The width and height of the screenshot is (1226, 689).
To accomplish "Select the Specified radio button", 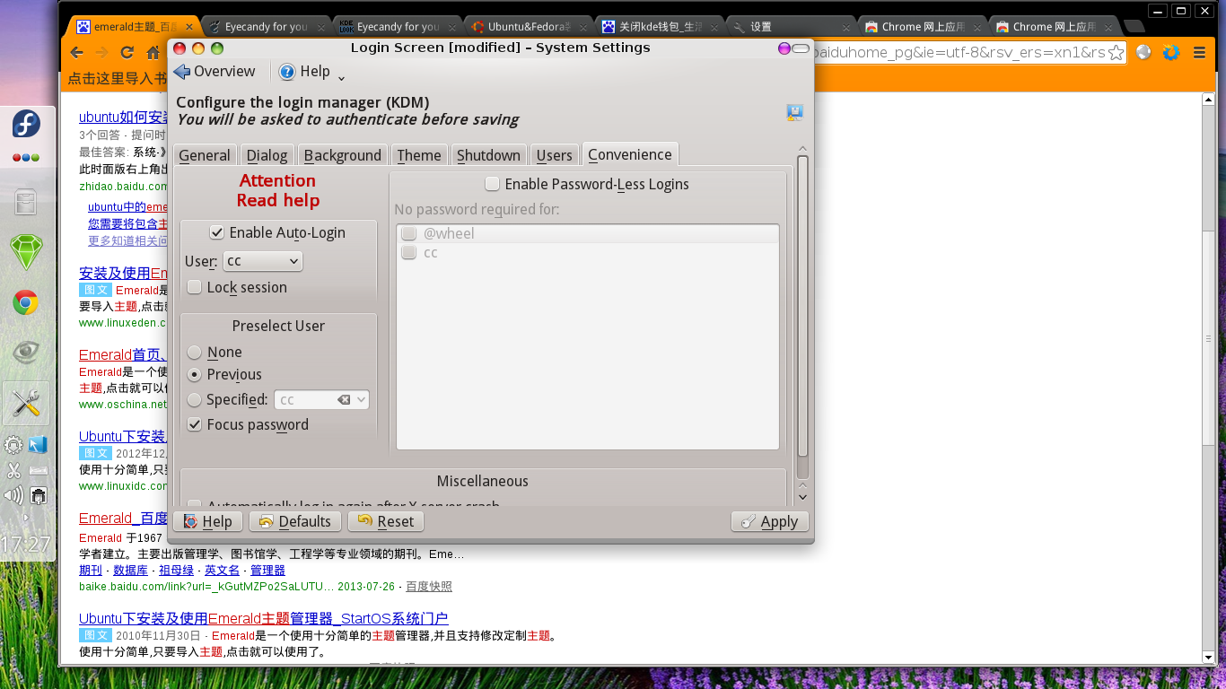I will coord(194,399).
